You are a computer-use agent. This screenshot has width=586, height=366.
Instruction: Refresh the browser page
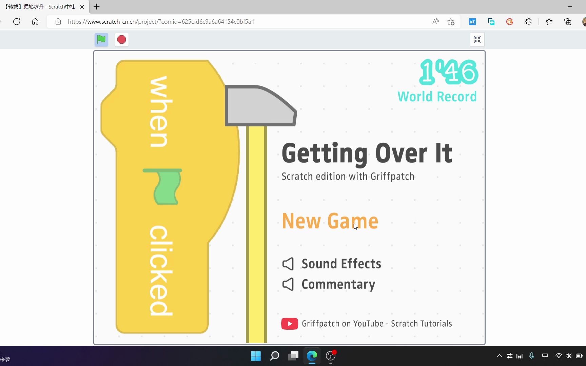(17, 22)
